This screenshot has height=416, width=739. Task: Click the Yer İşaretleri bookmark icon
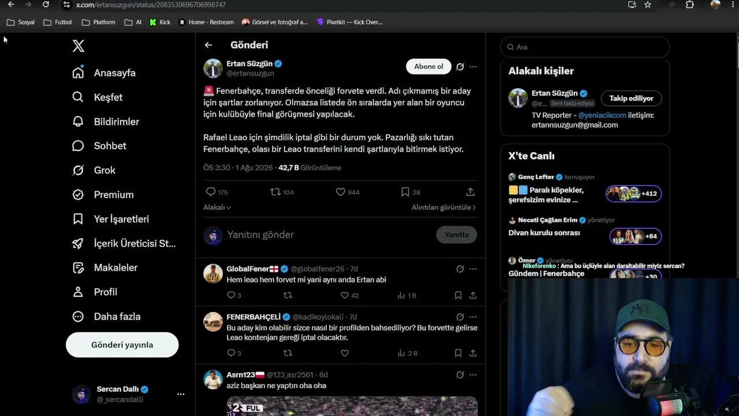point(78,219)
